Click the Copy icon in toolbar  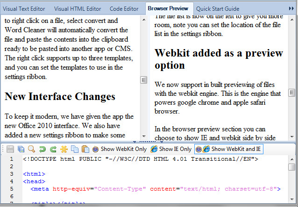[x=74, y=149]
